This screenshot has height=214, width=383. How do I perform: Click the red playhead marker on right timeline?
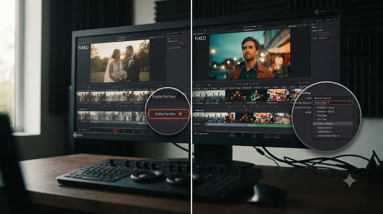tap(246, 110)
